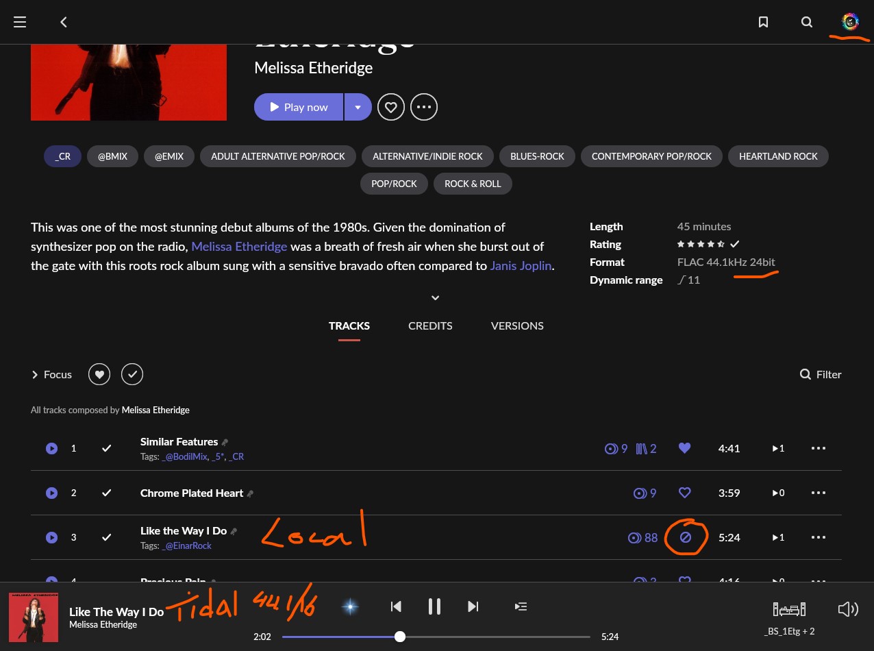Screen dimensions: 874x651
Task: Click the now-playing album thumbnail in footer
Action: coord(34,617)
